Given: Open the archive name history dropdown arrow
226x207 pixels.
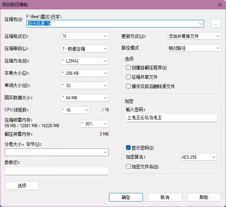Looking at the screenshot, I should (200, 23).
